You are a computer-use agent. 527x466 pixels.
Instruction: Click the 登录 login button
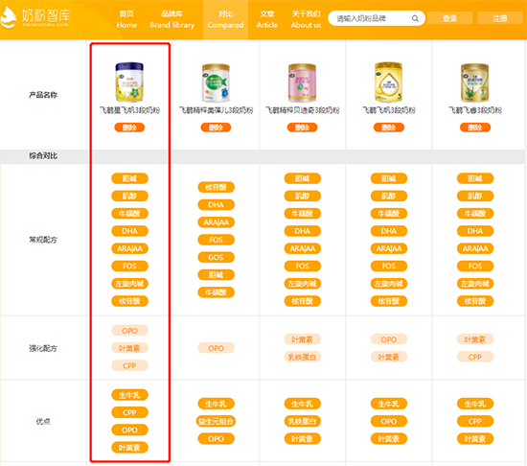(x=449, y=18)
